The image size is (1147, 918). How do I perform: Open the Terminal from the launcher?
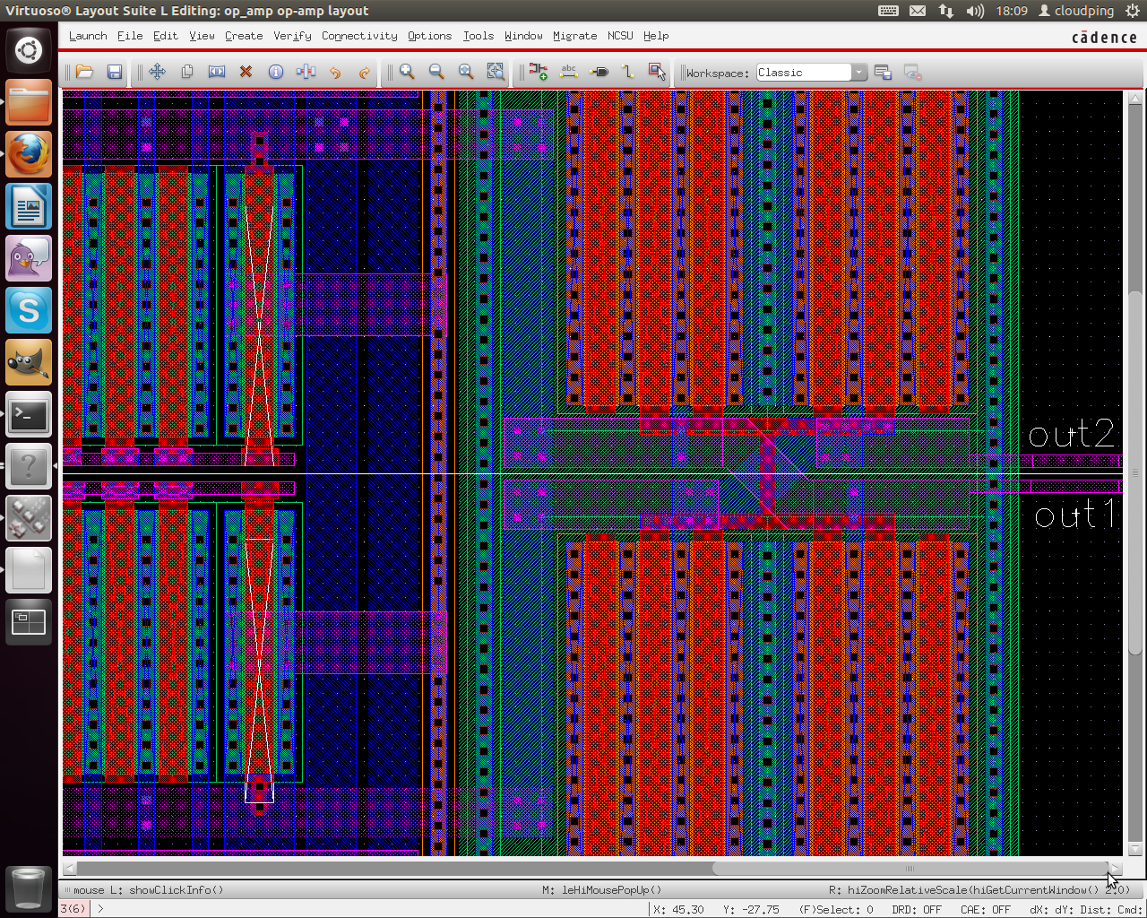pos(29,414)
